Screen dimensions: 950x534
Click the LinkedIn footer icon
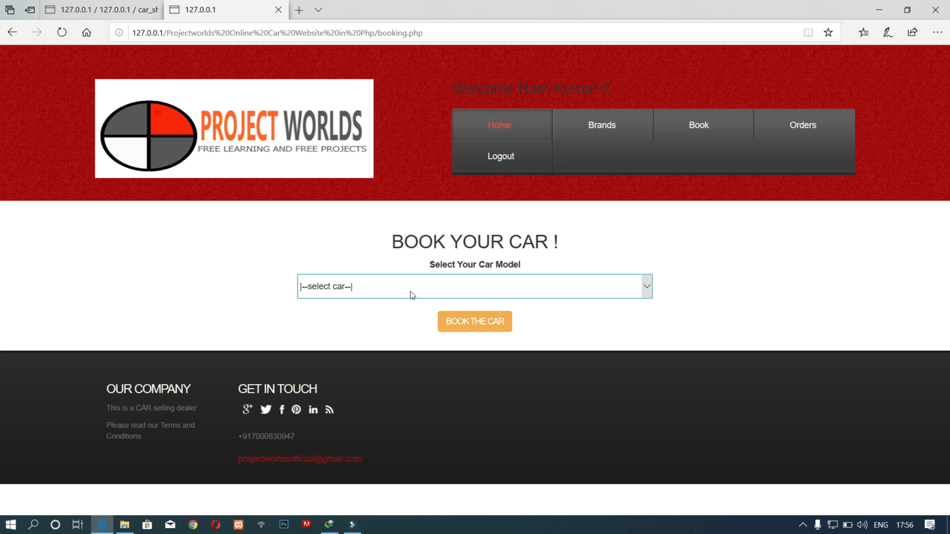[x=313, y=409]
